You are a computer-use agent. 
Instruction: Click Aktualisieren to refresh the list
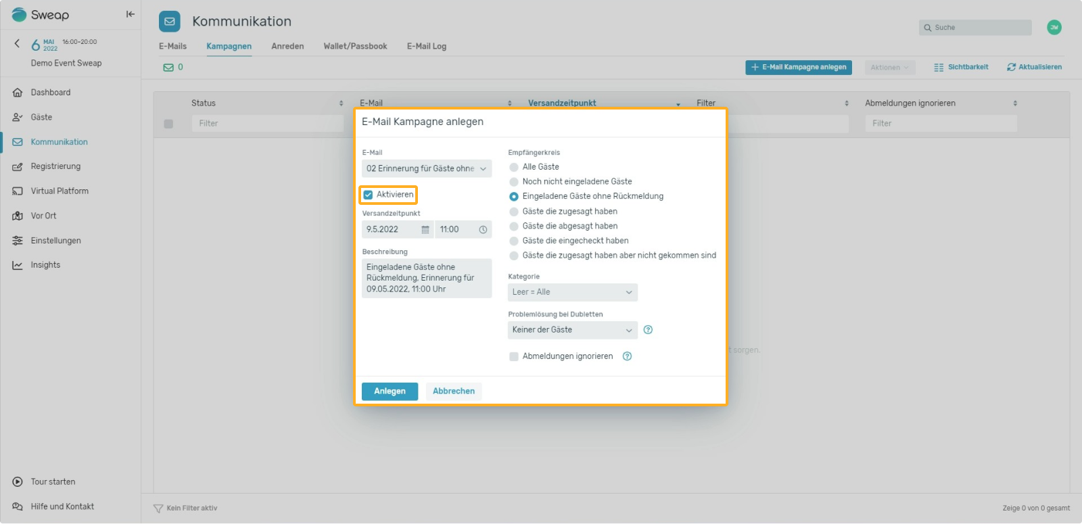click(x=1034, y=68)
